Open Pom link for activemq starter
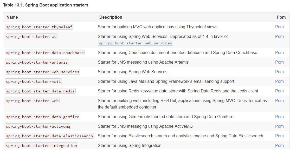This screenshot has height=149, width=290. pyautogui.click(x=279, y=126)
